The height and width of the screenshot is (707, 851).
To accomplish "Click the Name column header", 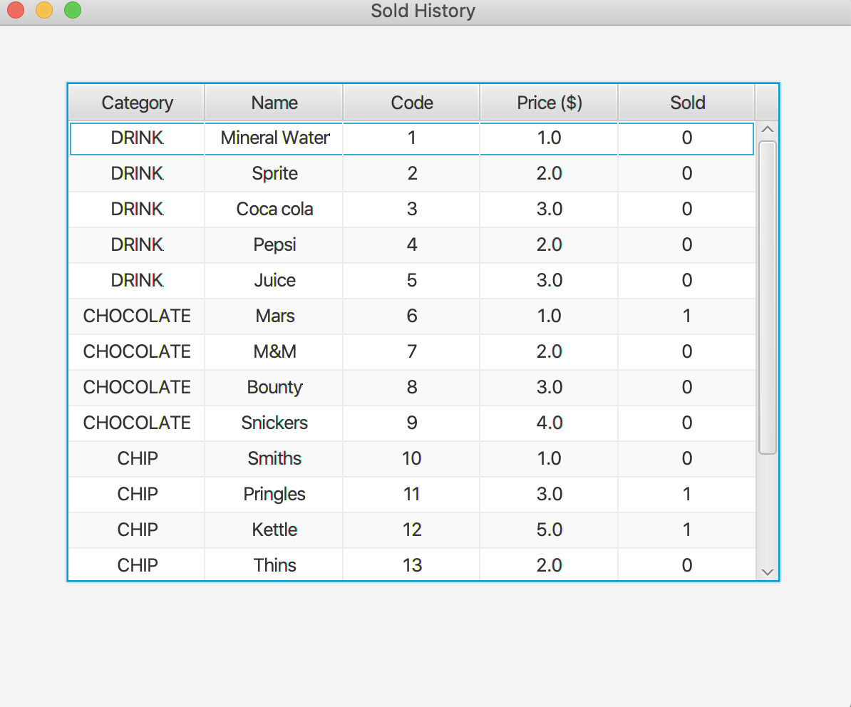I will (x=274, y=103).
